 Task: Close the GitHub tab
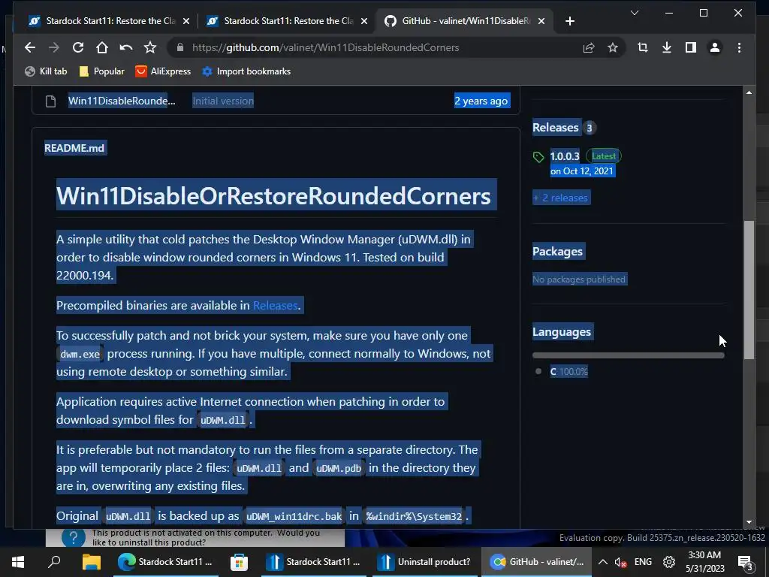click(541, 21)
